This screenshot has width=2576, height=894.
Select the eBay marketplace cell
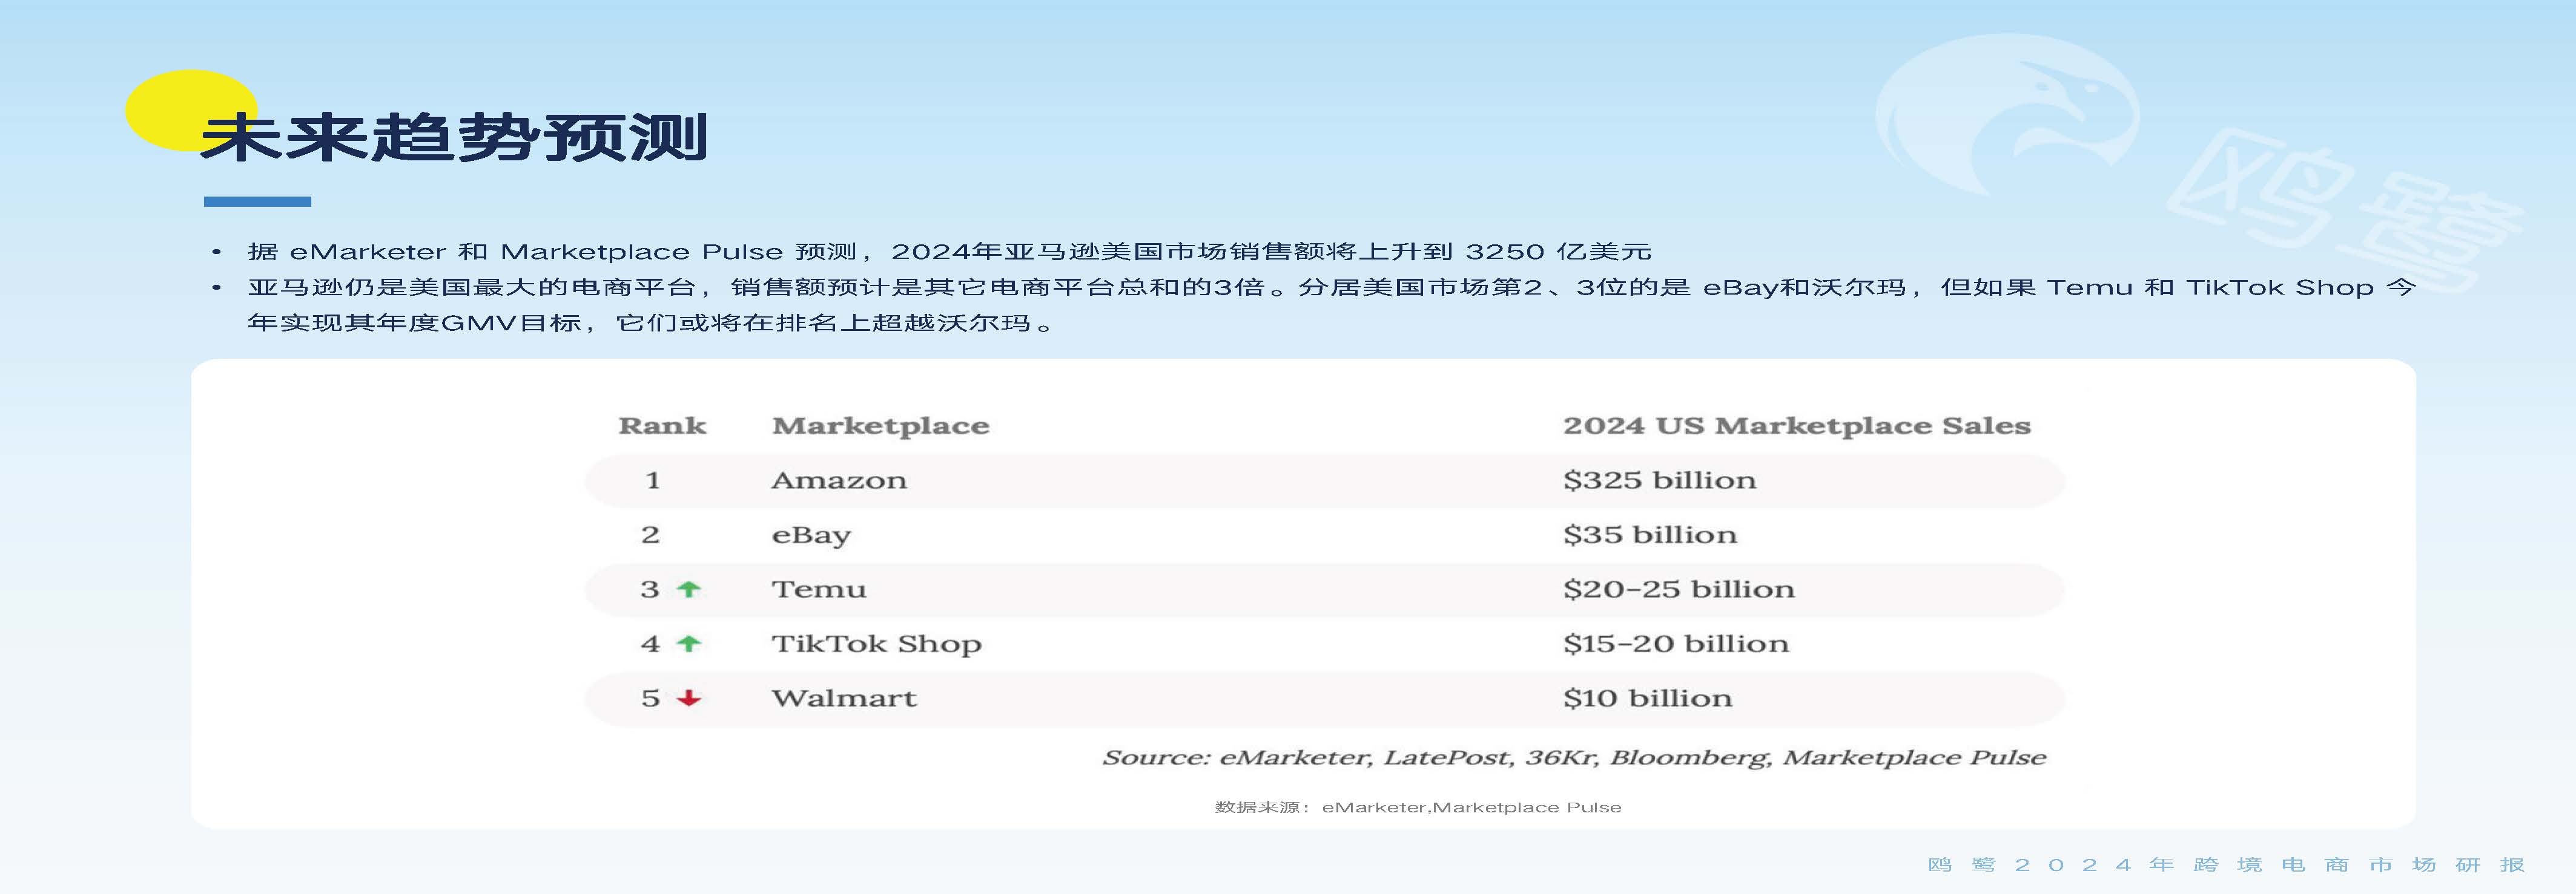[811, 535]
